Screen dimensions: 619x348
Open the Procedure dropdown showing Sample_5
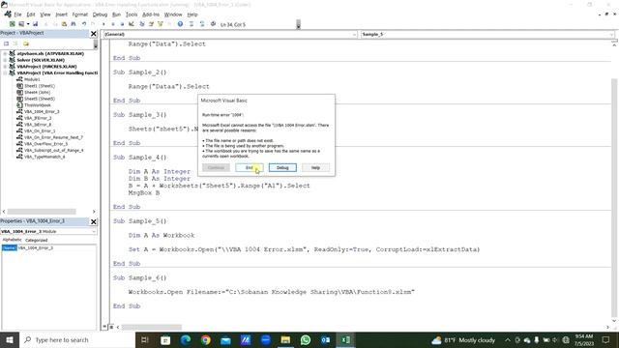click(x=611, y=35)
